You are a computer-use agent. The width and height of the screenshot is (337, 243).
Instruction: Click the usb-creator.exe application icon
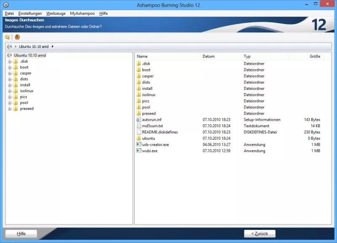[139, 144]
